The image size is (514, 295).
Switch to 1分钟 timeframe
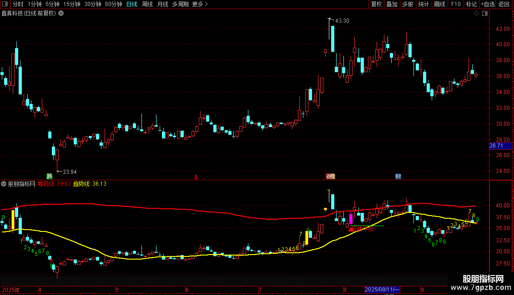tap(35, 4)
